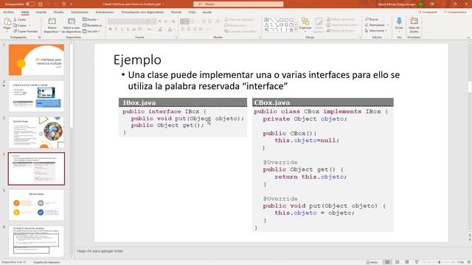Open the Ayuda tab
The height and width of the screenshot is (265, 472).
pos(206,12)
